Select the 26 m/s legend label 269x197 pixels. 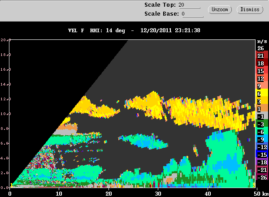260,48
